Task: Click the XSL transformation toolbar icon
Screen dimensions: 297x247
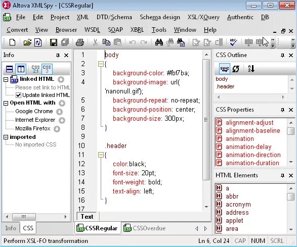Action: (x=248, y=42)
